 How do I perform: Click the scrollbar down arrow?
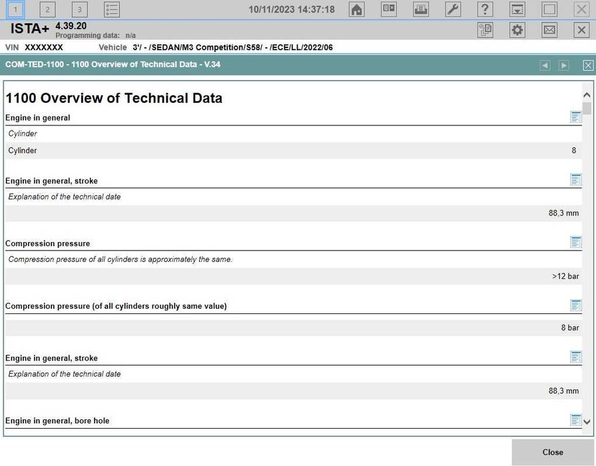[x=587, y=421]
